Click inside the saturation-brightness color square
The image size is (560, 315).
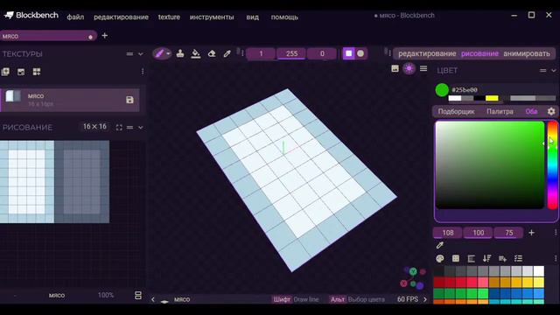(490, 165)
